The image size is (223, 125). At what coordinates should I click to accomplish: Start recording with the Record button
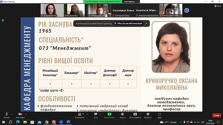122,115
